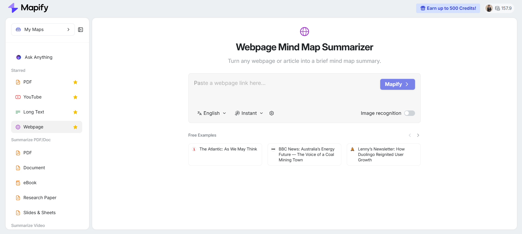Click the starred PDF file icon
The width and height of the screenshot is (522, 234).
[18, 82]
